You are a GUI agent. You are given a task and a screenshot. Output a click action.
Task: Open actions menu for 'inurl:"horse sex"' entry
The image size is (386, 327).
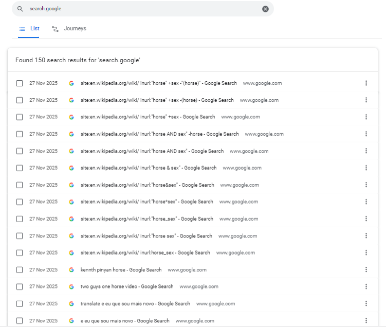pos(366,235)
